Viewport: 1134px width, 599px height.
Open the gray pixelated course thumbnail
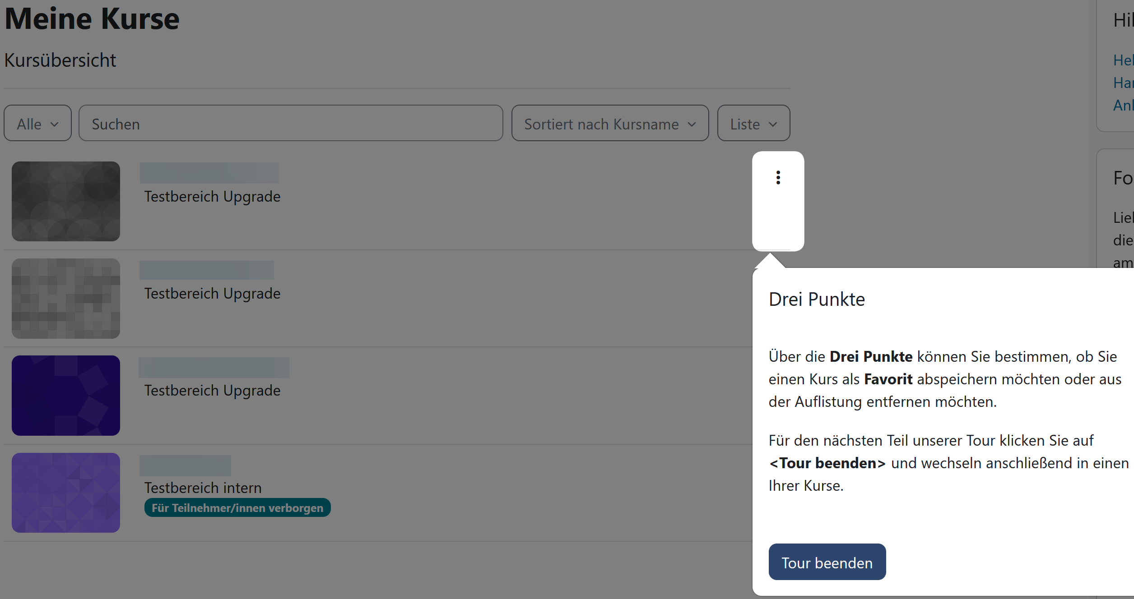click(x=66, y=298)
